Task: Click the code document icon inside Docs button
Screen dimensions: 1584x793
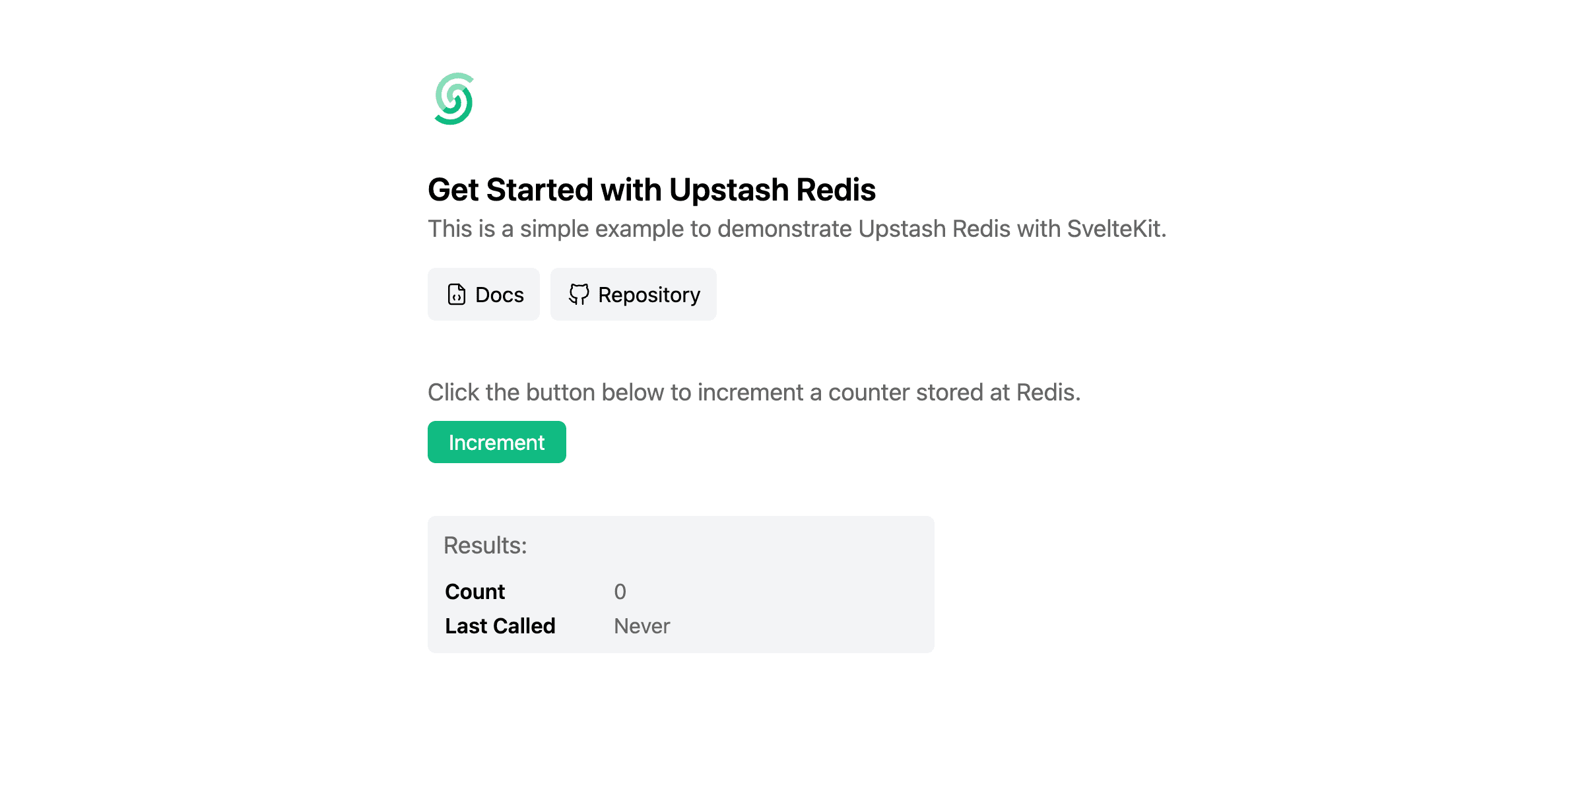Action: click(x=456, y=295)
